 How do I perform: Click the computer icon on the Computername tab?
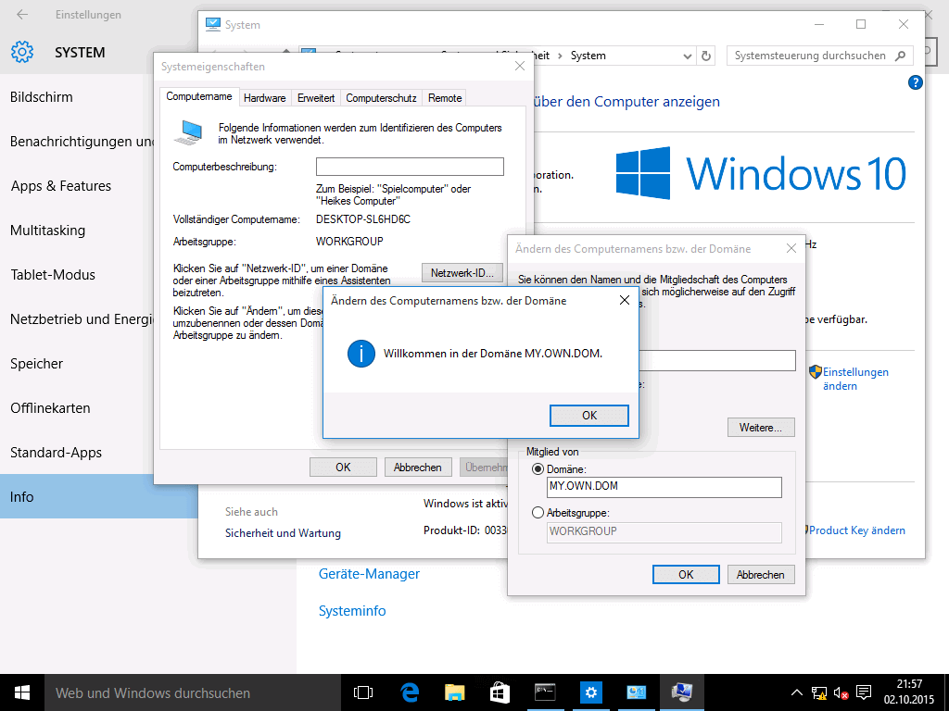188,131
